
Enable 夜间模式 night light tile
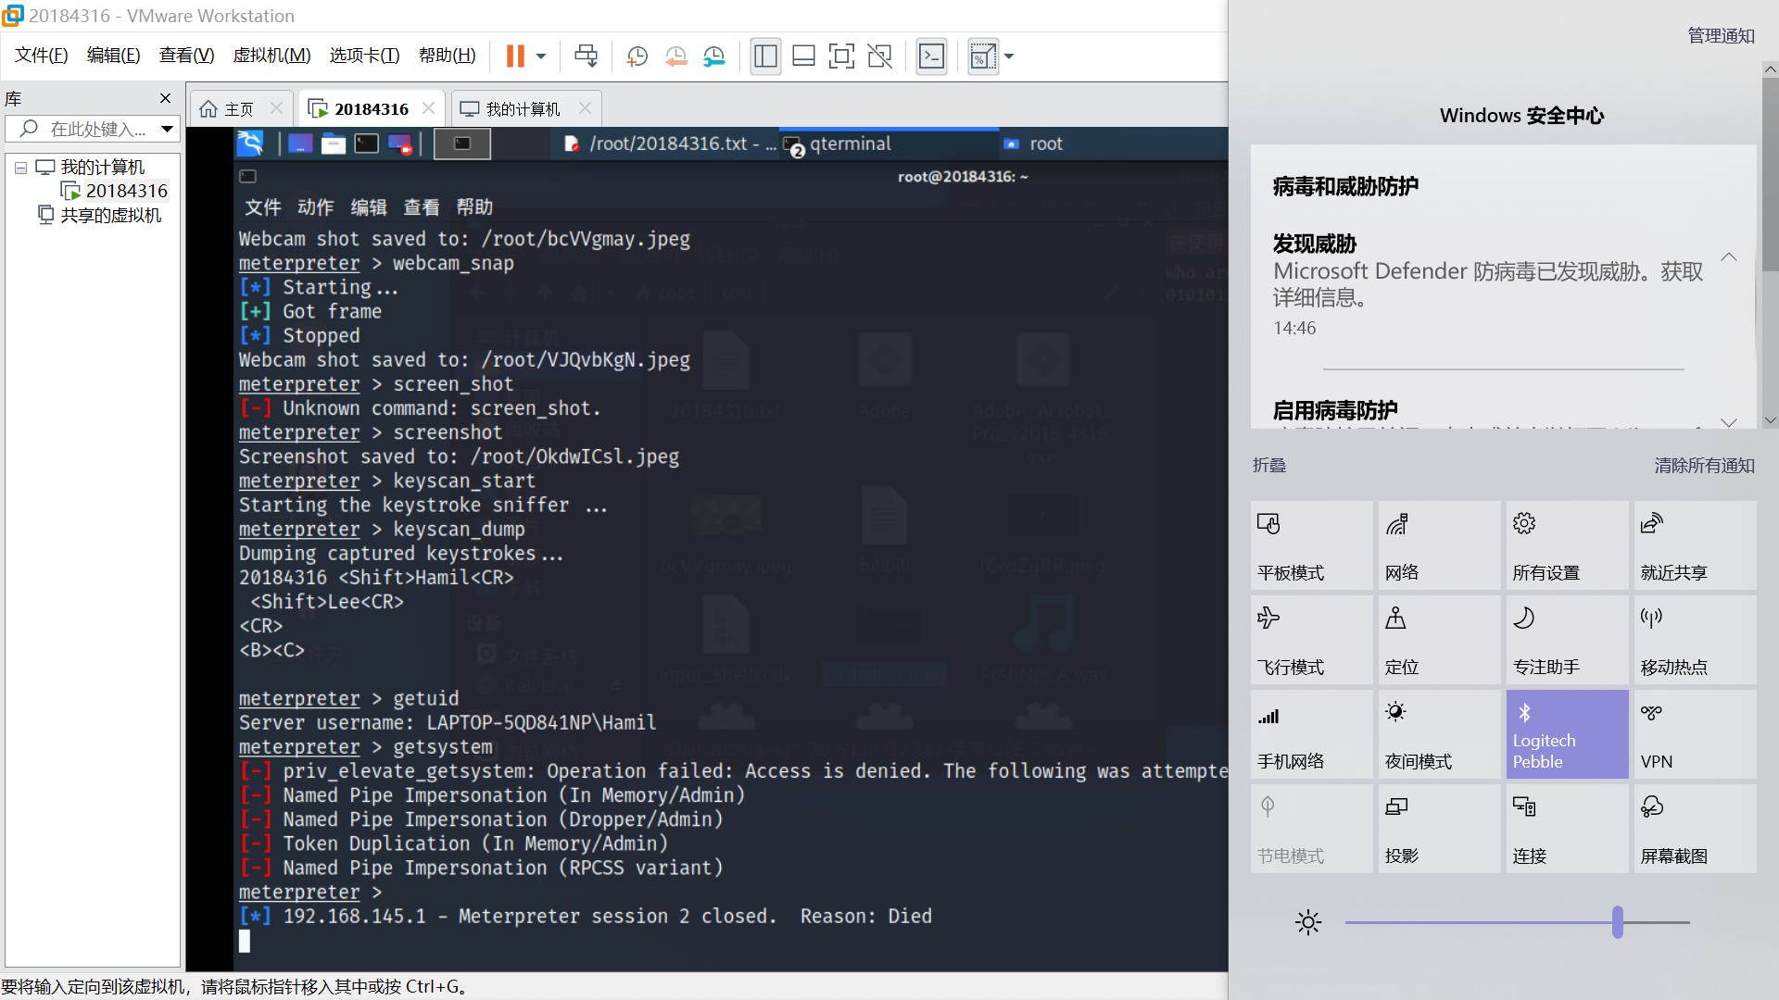tap(1439, 734)
